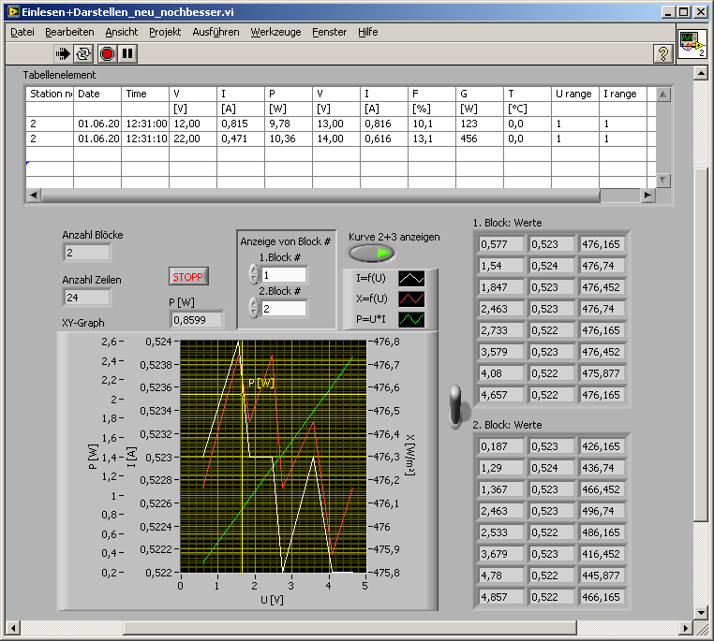The height and width of the screenshot is (641, 714).
Task: Open the Ausführen menu
Action: [216, 32]
